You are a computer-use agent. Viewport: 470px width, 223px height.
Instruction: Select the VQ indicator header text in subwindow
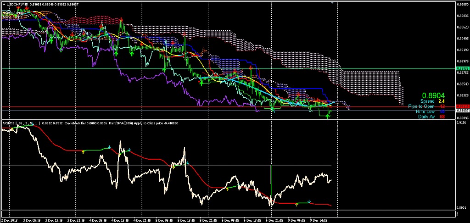90,123
